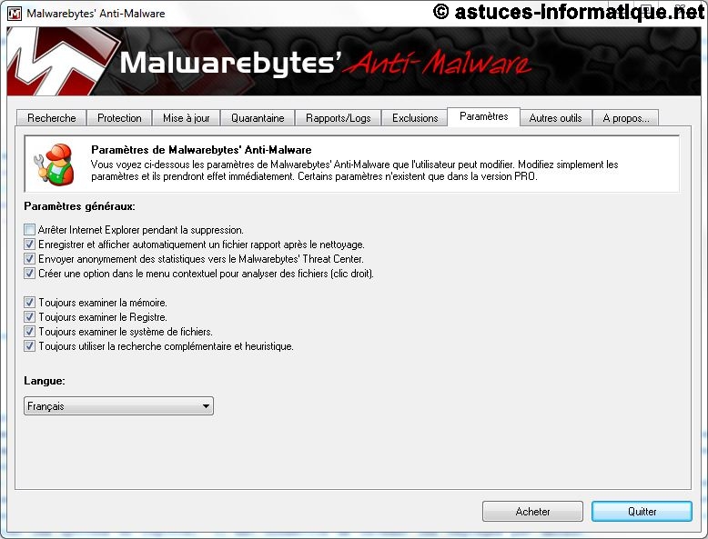Click the Malwarebytes title bar app icon
The width and height of the screenshot is (708, 539).
(15, 14)
